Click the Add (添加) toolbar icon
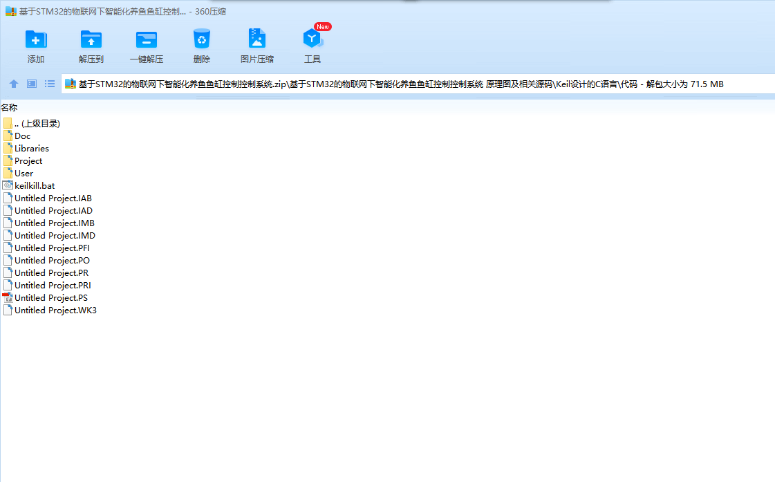The image size is (775, 482). click(35, 39)
